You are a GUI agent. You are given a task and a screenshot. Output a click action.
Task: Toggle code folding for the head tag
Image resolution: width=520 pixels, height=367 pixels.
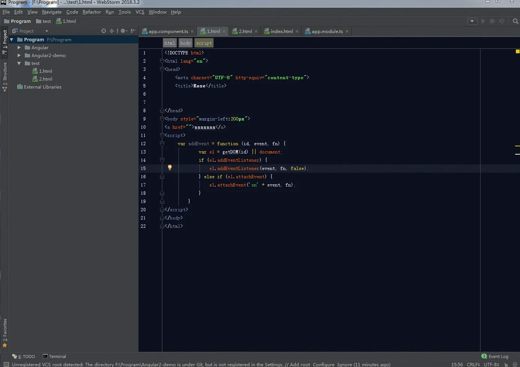[162, 69]
